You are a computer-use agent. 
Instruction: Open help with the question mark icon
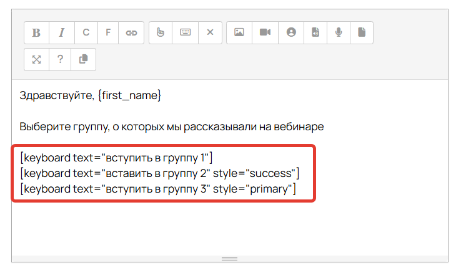60,59
